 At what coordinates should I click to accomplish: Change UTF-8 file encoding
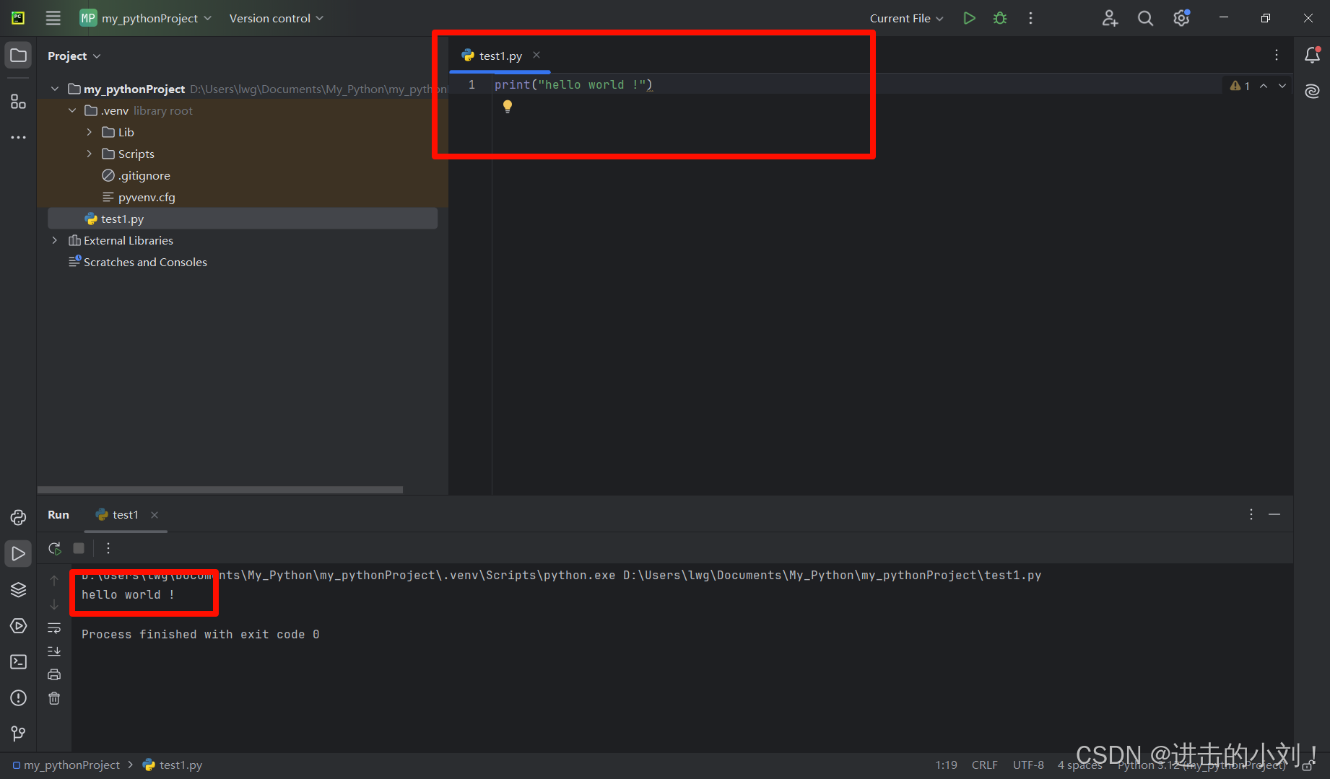click(x=1028, y=765)
